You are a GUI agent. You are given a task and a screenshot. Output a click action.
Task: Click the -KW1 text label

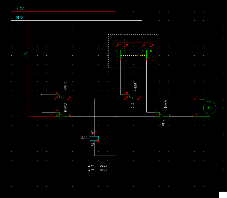(x=65, y=86)
